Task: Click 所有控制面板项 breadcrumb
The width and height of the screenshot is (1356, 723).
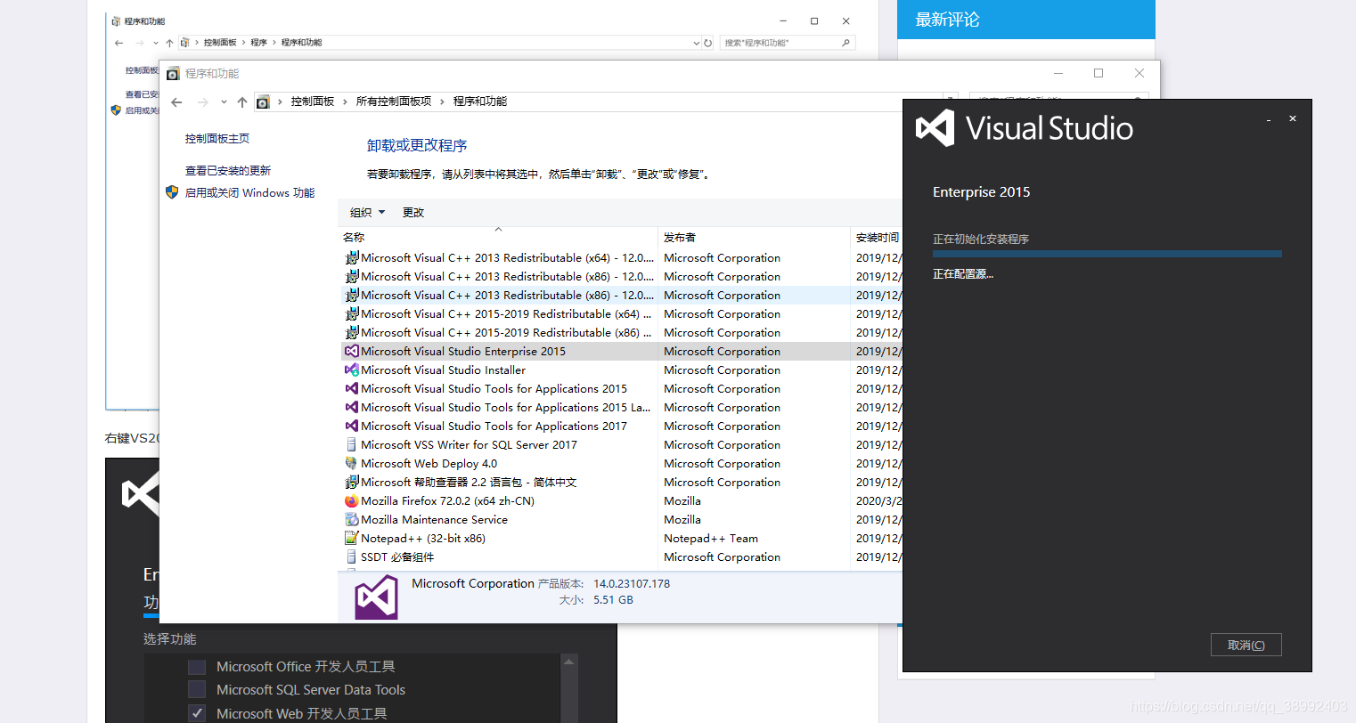Action: click(394, 102)
